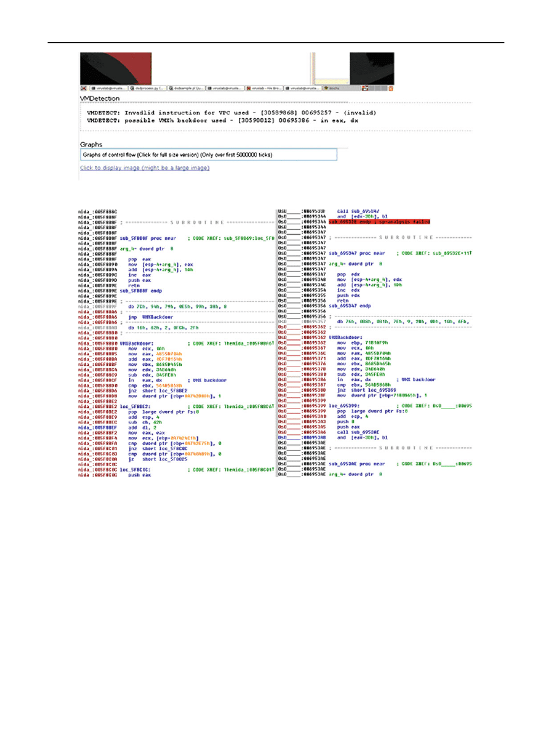
Task: Click the top-right dark thumbnail image
Action: (x=372, y=67)
